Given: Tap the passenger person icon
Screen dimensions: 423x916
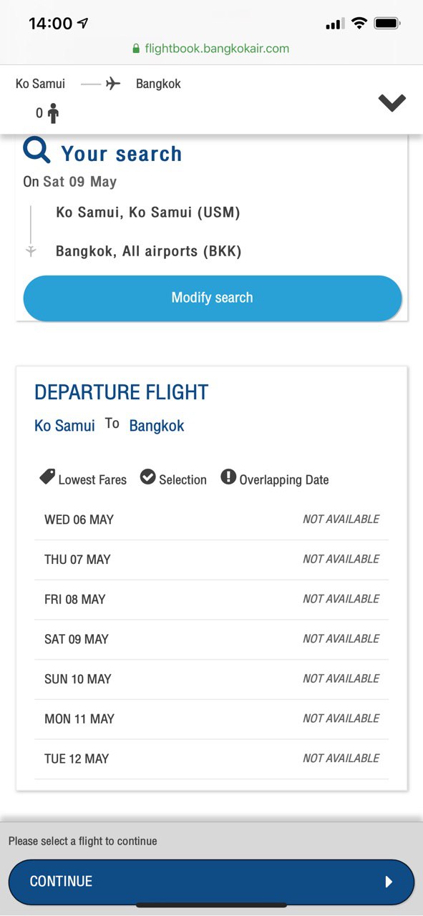Looking at the screenshot, I should click(x=53, y=113).
